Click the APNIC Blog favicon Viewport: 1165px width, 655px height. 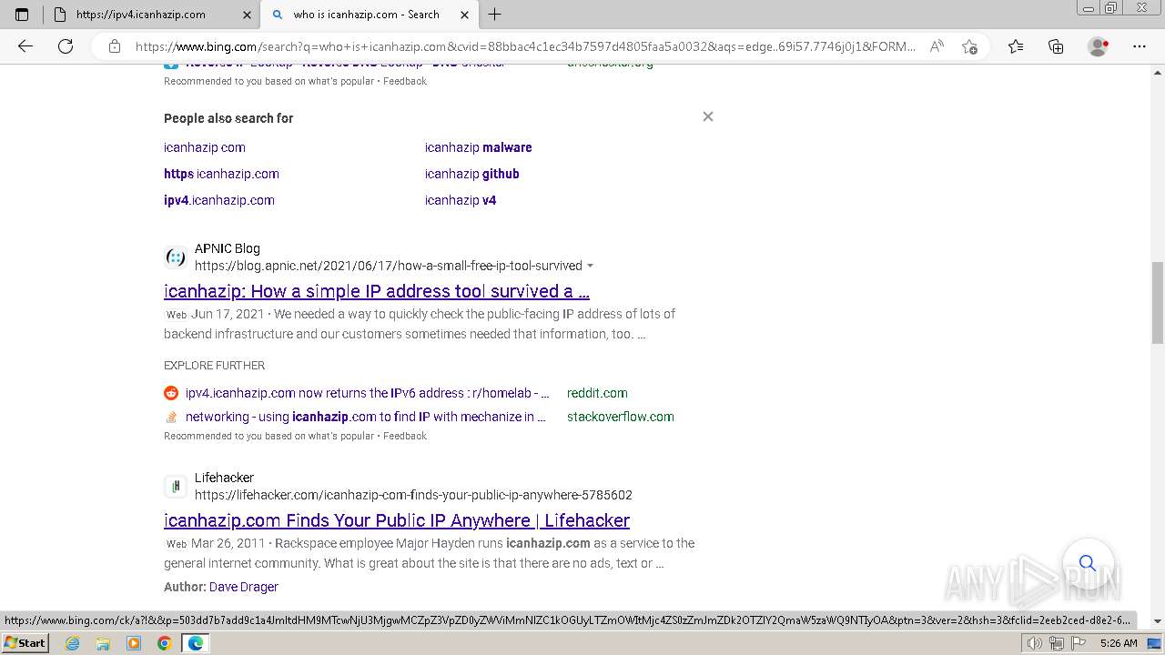(x=175, y=257)
